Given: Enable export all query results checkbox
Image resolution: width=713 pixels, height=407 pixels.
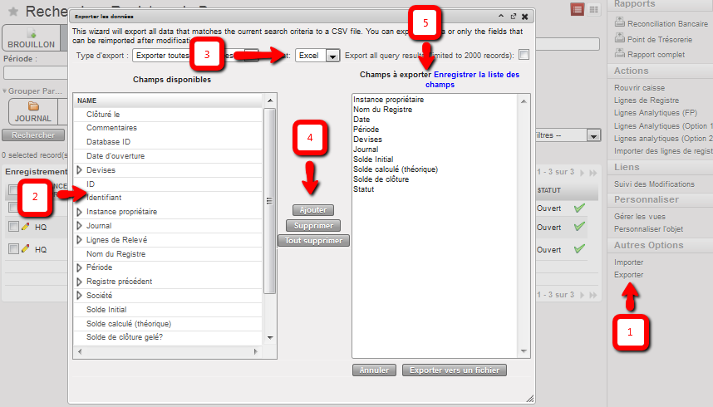Looking at the screenshot, I should (524, 56).
